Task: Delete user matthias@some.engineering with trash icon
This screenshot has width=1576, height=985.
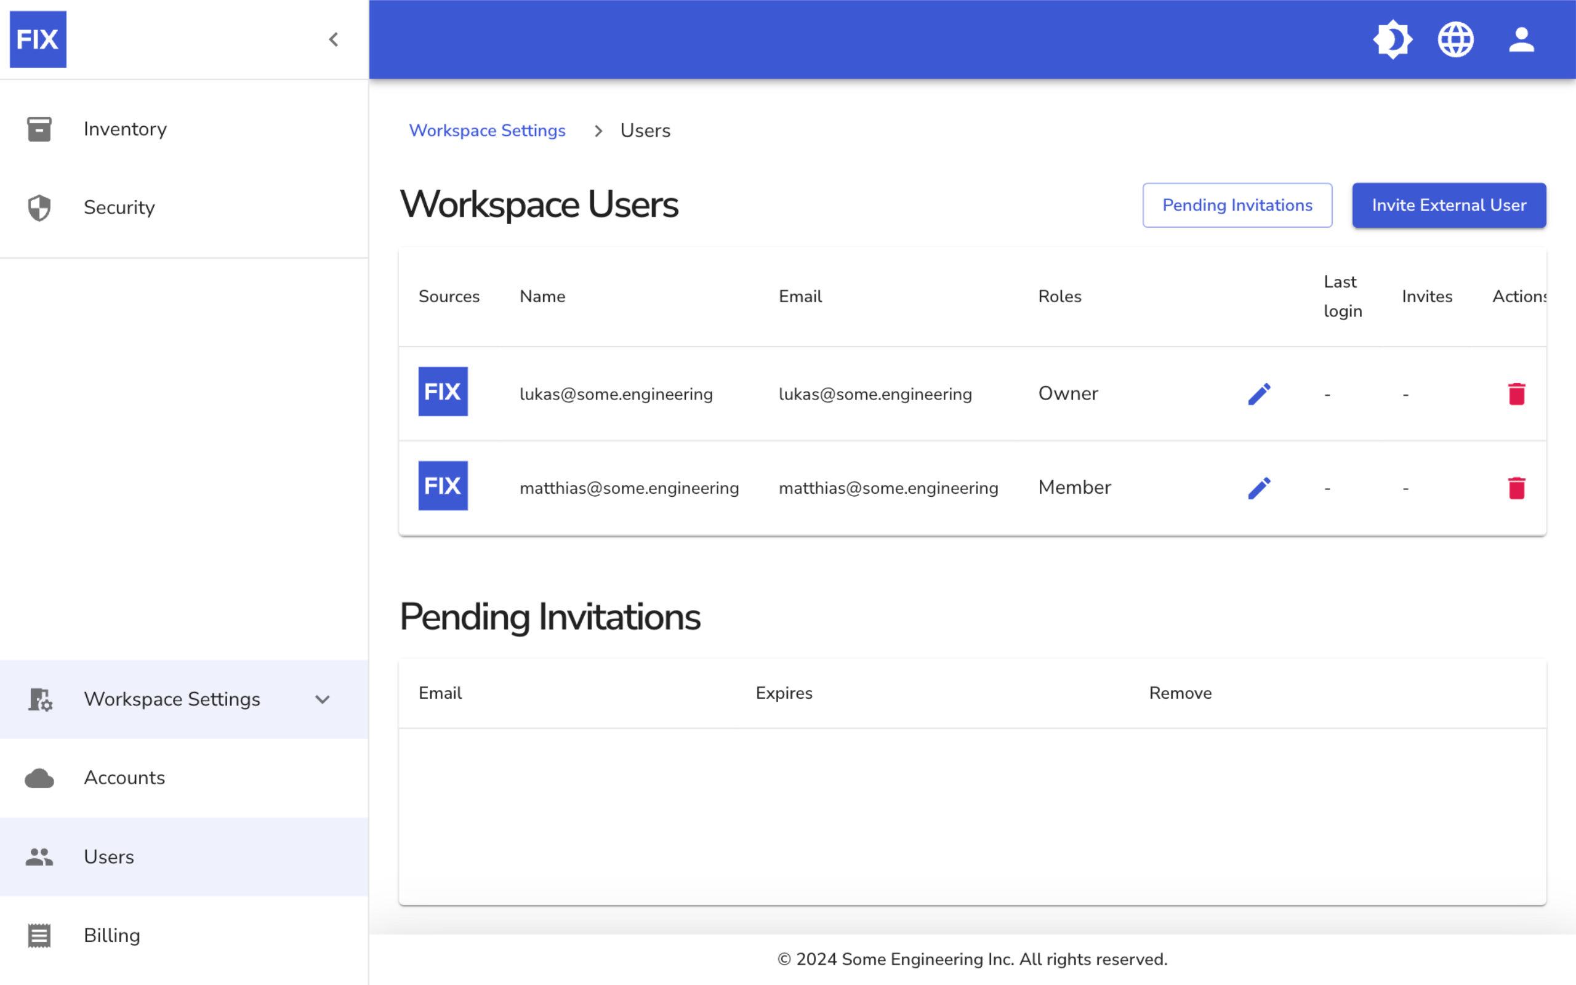Action: pyautogui.click(x=1517, y=488)
